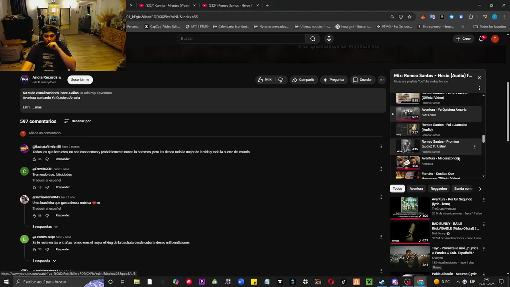Expand the 1 respuesta replies
This screenshot has width=510, height=287.
point(44,261)
